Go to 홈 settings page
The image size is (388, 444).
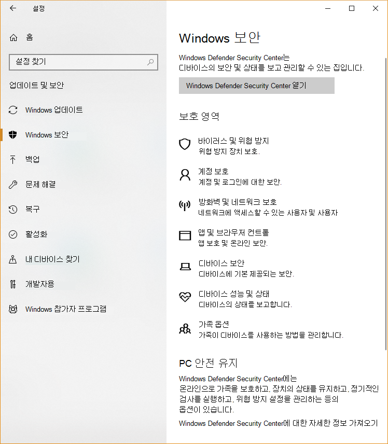[x=30, y=37]
